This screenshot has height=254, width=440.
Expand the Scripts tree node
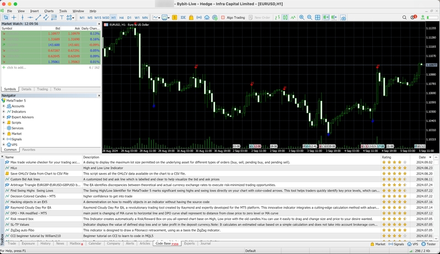click(x=4, y=123)
